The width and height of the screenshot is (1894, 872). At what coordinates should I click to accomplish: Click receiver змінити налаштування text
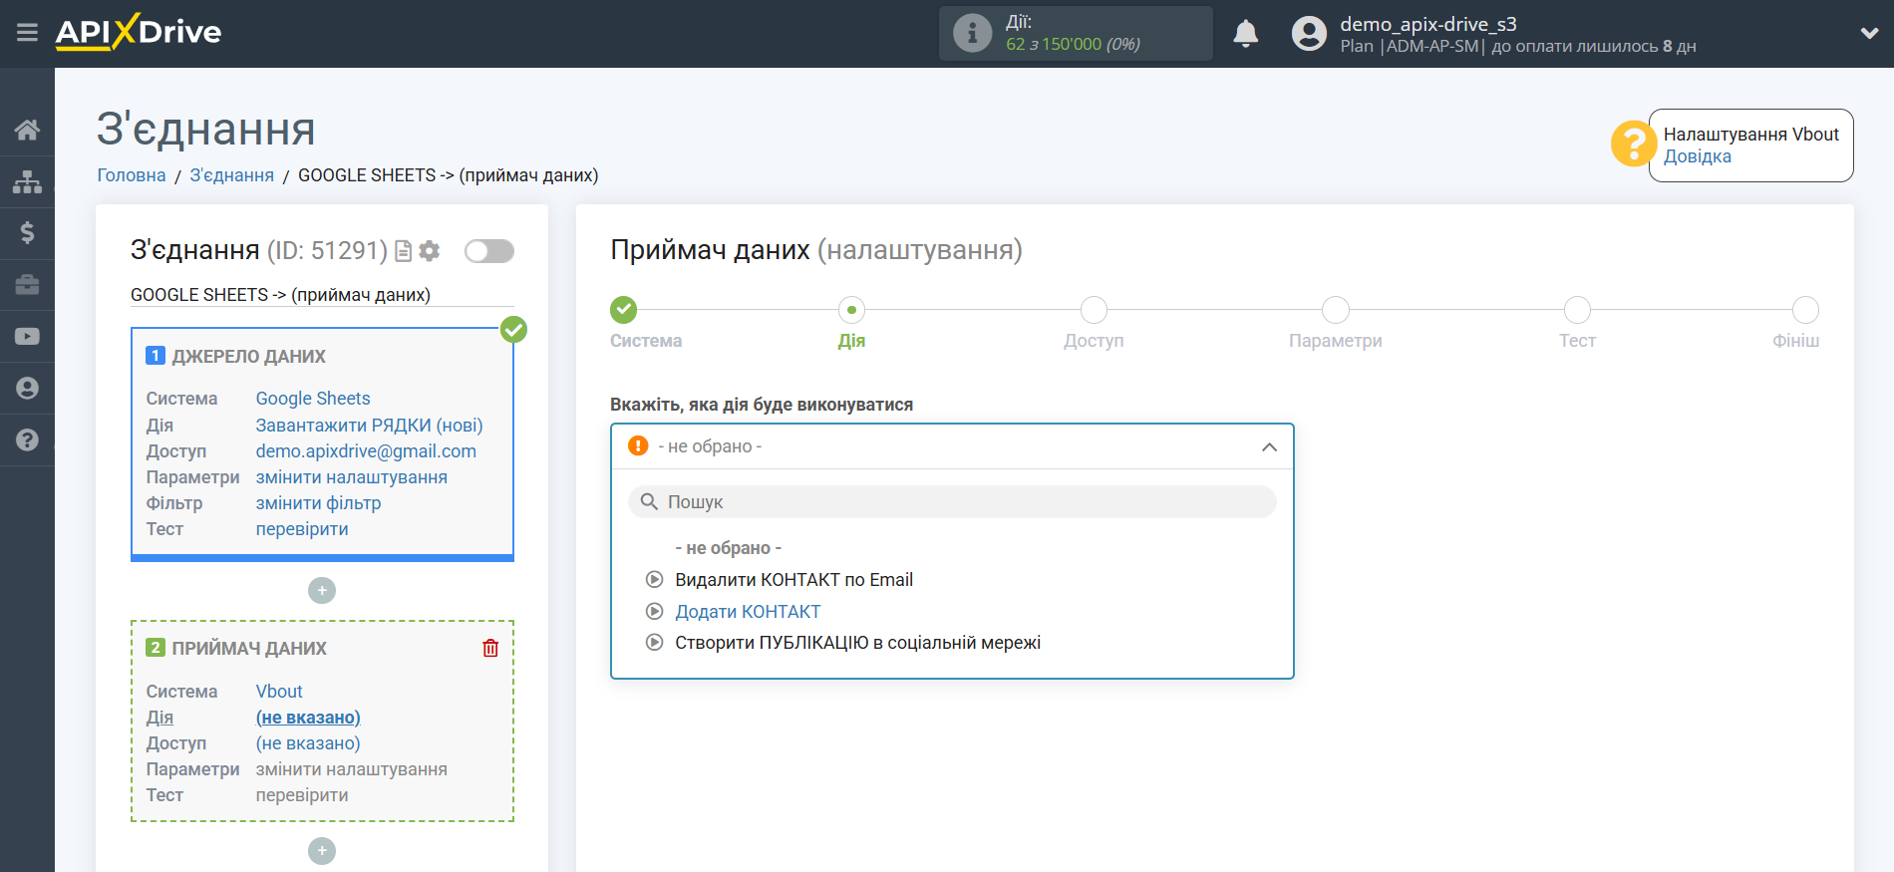351,769
